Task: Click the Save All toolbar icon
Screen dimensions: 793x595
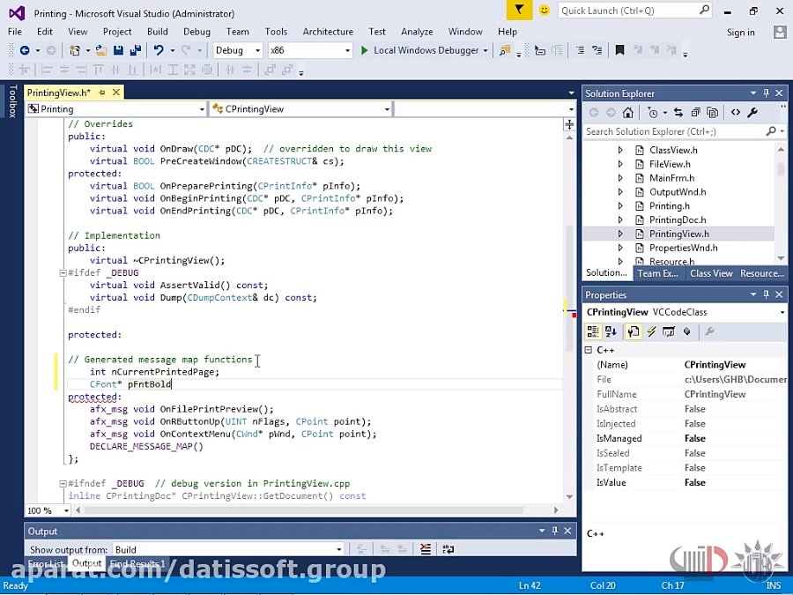Action: pos(135,50)
